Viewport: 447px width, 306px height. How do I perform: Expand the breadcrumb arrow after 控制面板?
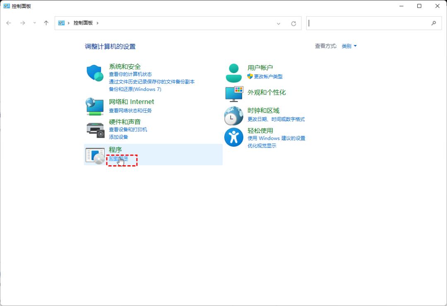(98, 23)
